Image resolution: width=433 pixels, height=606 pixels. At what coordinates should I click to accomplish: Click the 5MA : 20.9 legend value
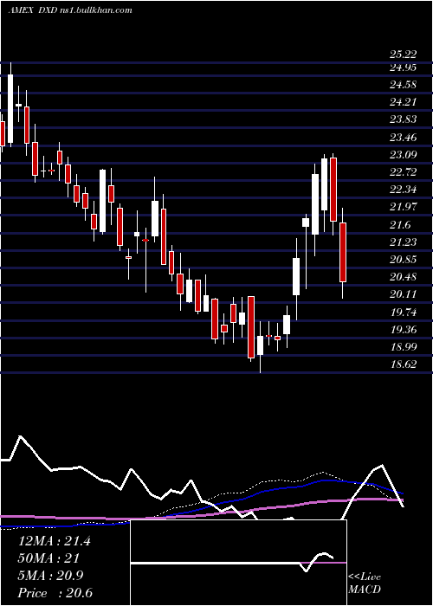(x=50, y=576)
